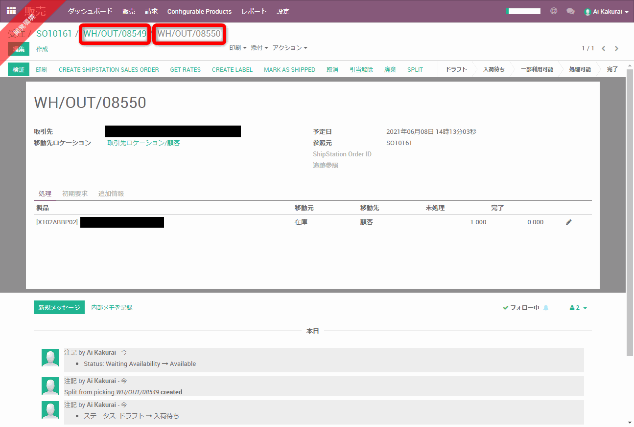The width and height of the screenshot is (634, 427).
Task: Click the 検証 validate button
Action: click(19, 69)
